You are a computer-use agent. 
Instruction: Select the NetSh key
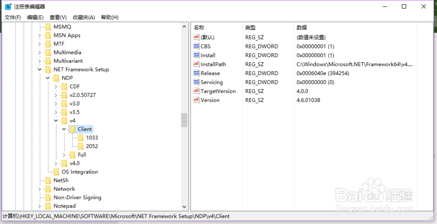tap(61, 180)
